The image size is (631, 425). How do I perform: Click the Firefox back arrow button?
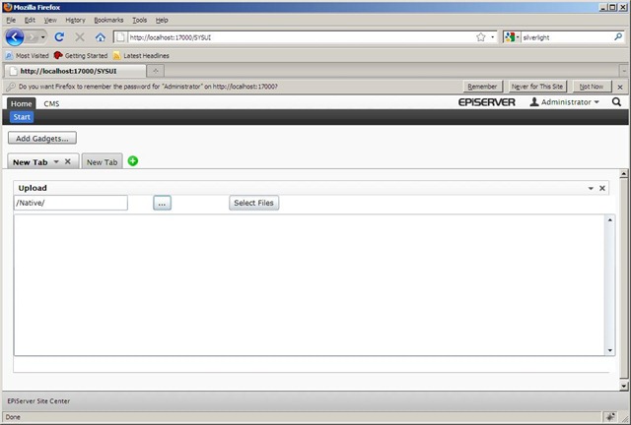coord(17,37)
